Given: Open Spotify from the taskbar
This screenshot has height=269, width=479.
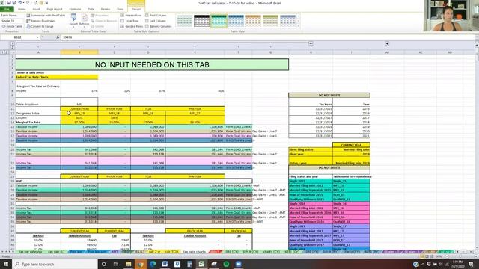Looking at the screenshot, I should click(x=226, y=264).
